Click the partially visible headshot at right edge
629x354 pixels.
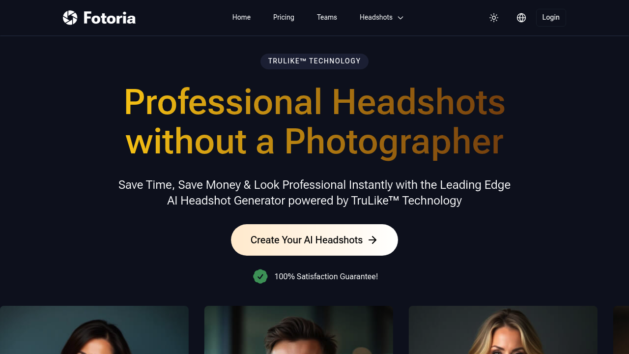621,329
